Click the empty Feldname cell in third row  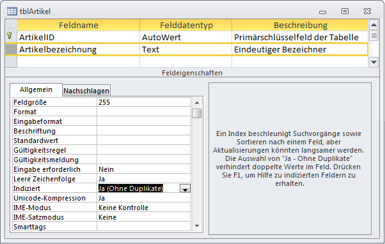coord(78,62)
